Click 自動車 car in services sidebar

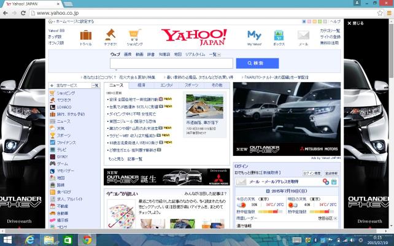coord(63,213)
